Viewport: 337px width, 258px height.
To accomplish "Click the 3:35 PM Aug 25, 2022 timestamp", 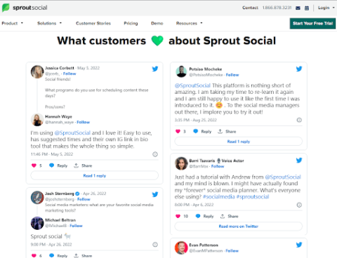I will click(196, 120).
